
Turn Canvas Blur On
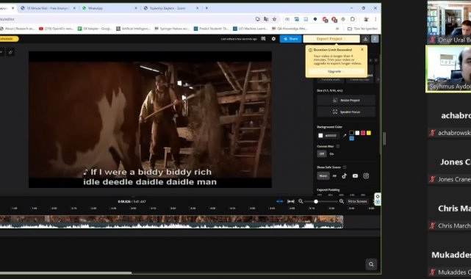click(331, 154)
